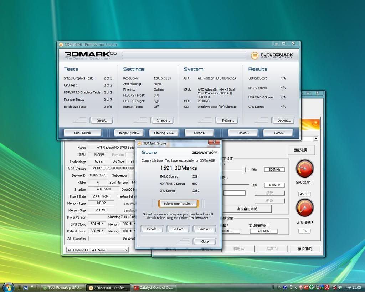Click the 400MHz value box beside 500
This screenshot has width=365, height=292.
(x=274, y=185)
